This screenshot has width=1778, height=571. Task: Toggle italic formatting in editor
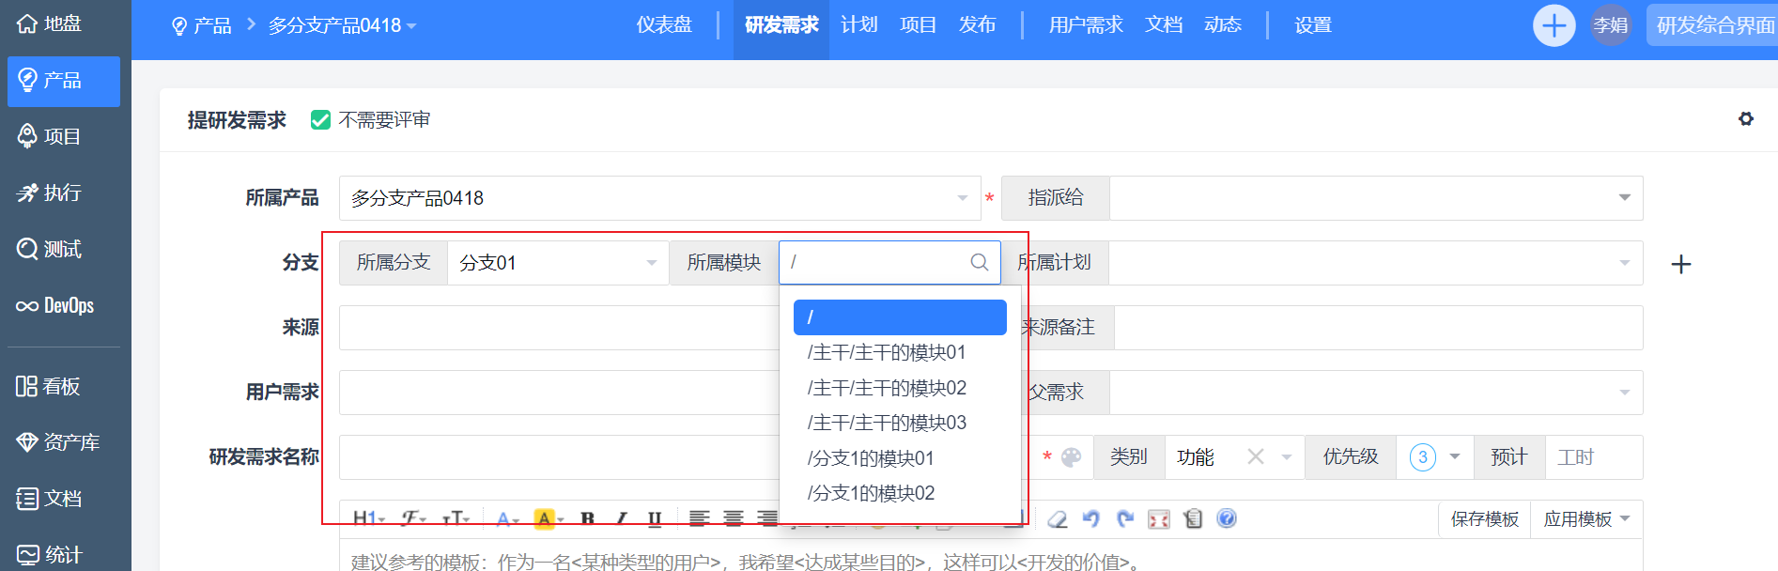pyautogui.click(x=621, y=518)
